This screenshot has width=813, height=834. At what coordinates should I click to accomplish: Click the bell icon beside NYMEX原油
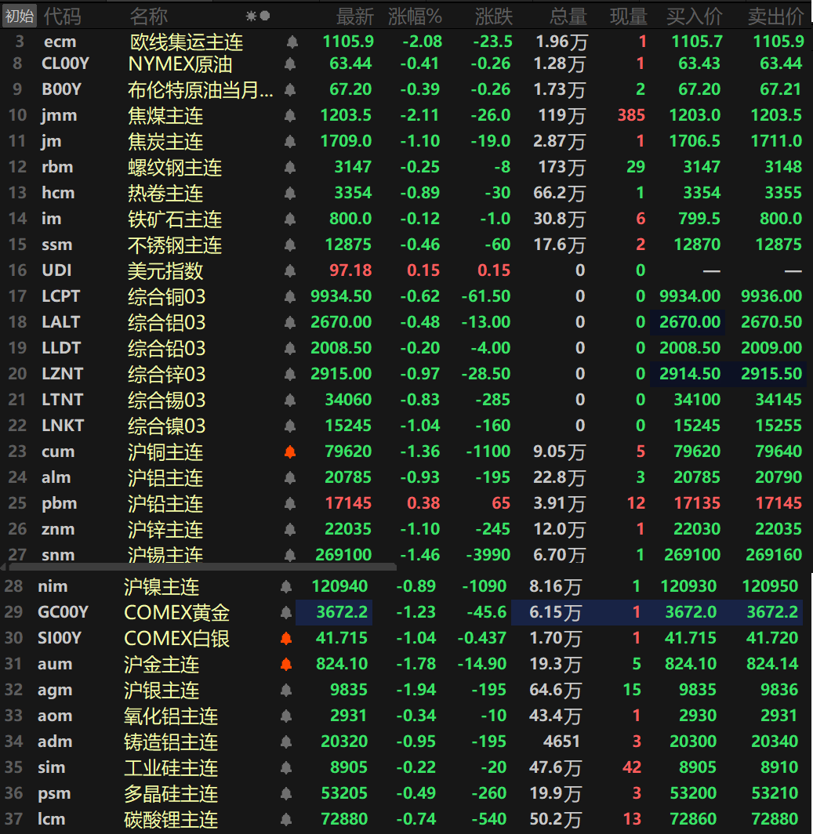click(x=290, y=64)
